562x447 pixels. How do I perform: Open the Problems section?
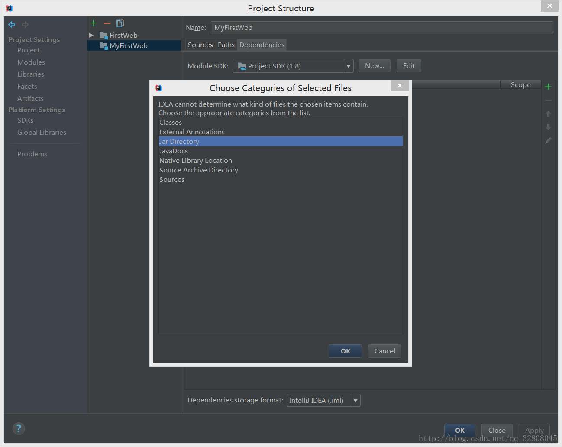point(32,154)
